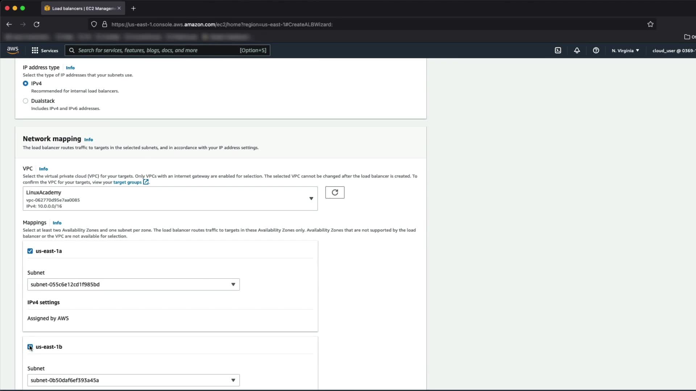Click the AWS logo home icon
Viewport: 696px width, 391px height.
click(x=13, y=50)
